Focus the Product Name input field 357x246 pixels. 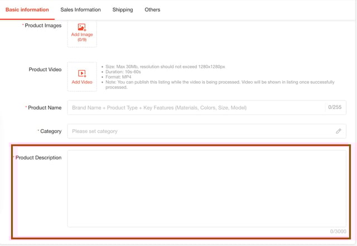(195, 107)
